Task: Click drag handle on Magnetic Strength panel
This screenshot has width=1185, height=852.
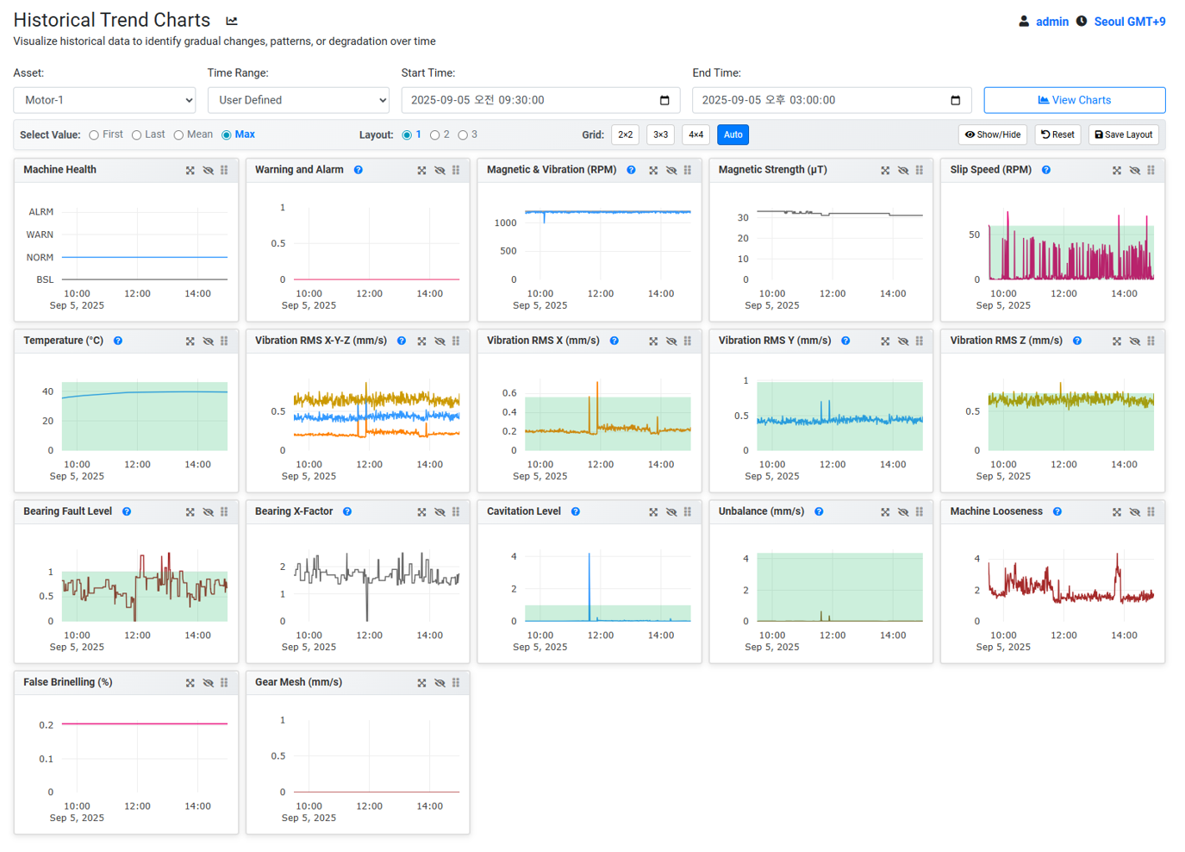Action: click(x=920, y=171)
